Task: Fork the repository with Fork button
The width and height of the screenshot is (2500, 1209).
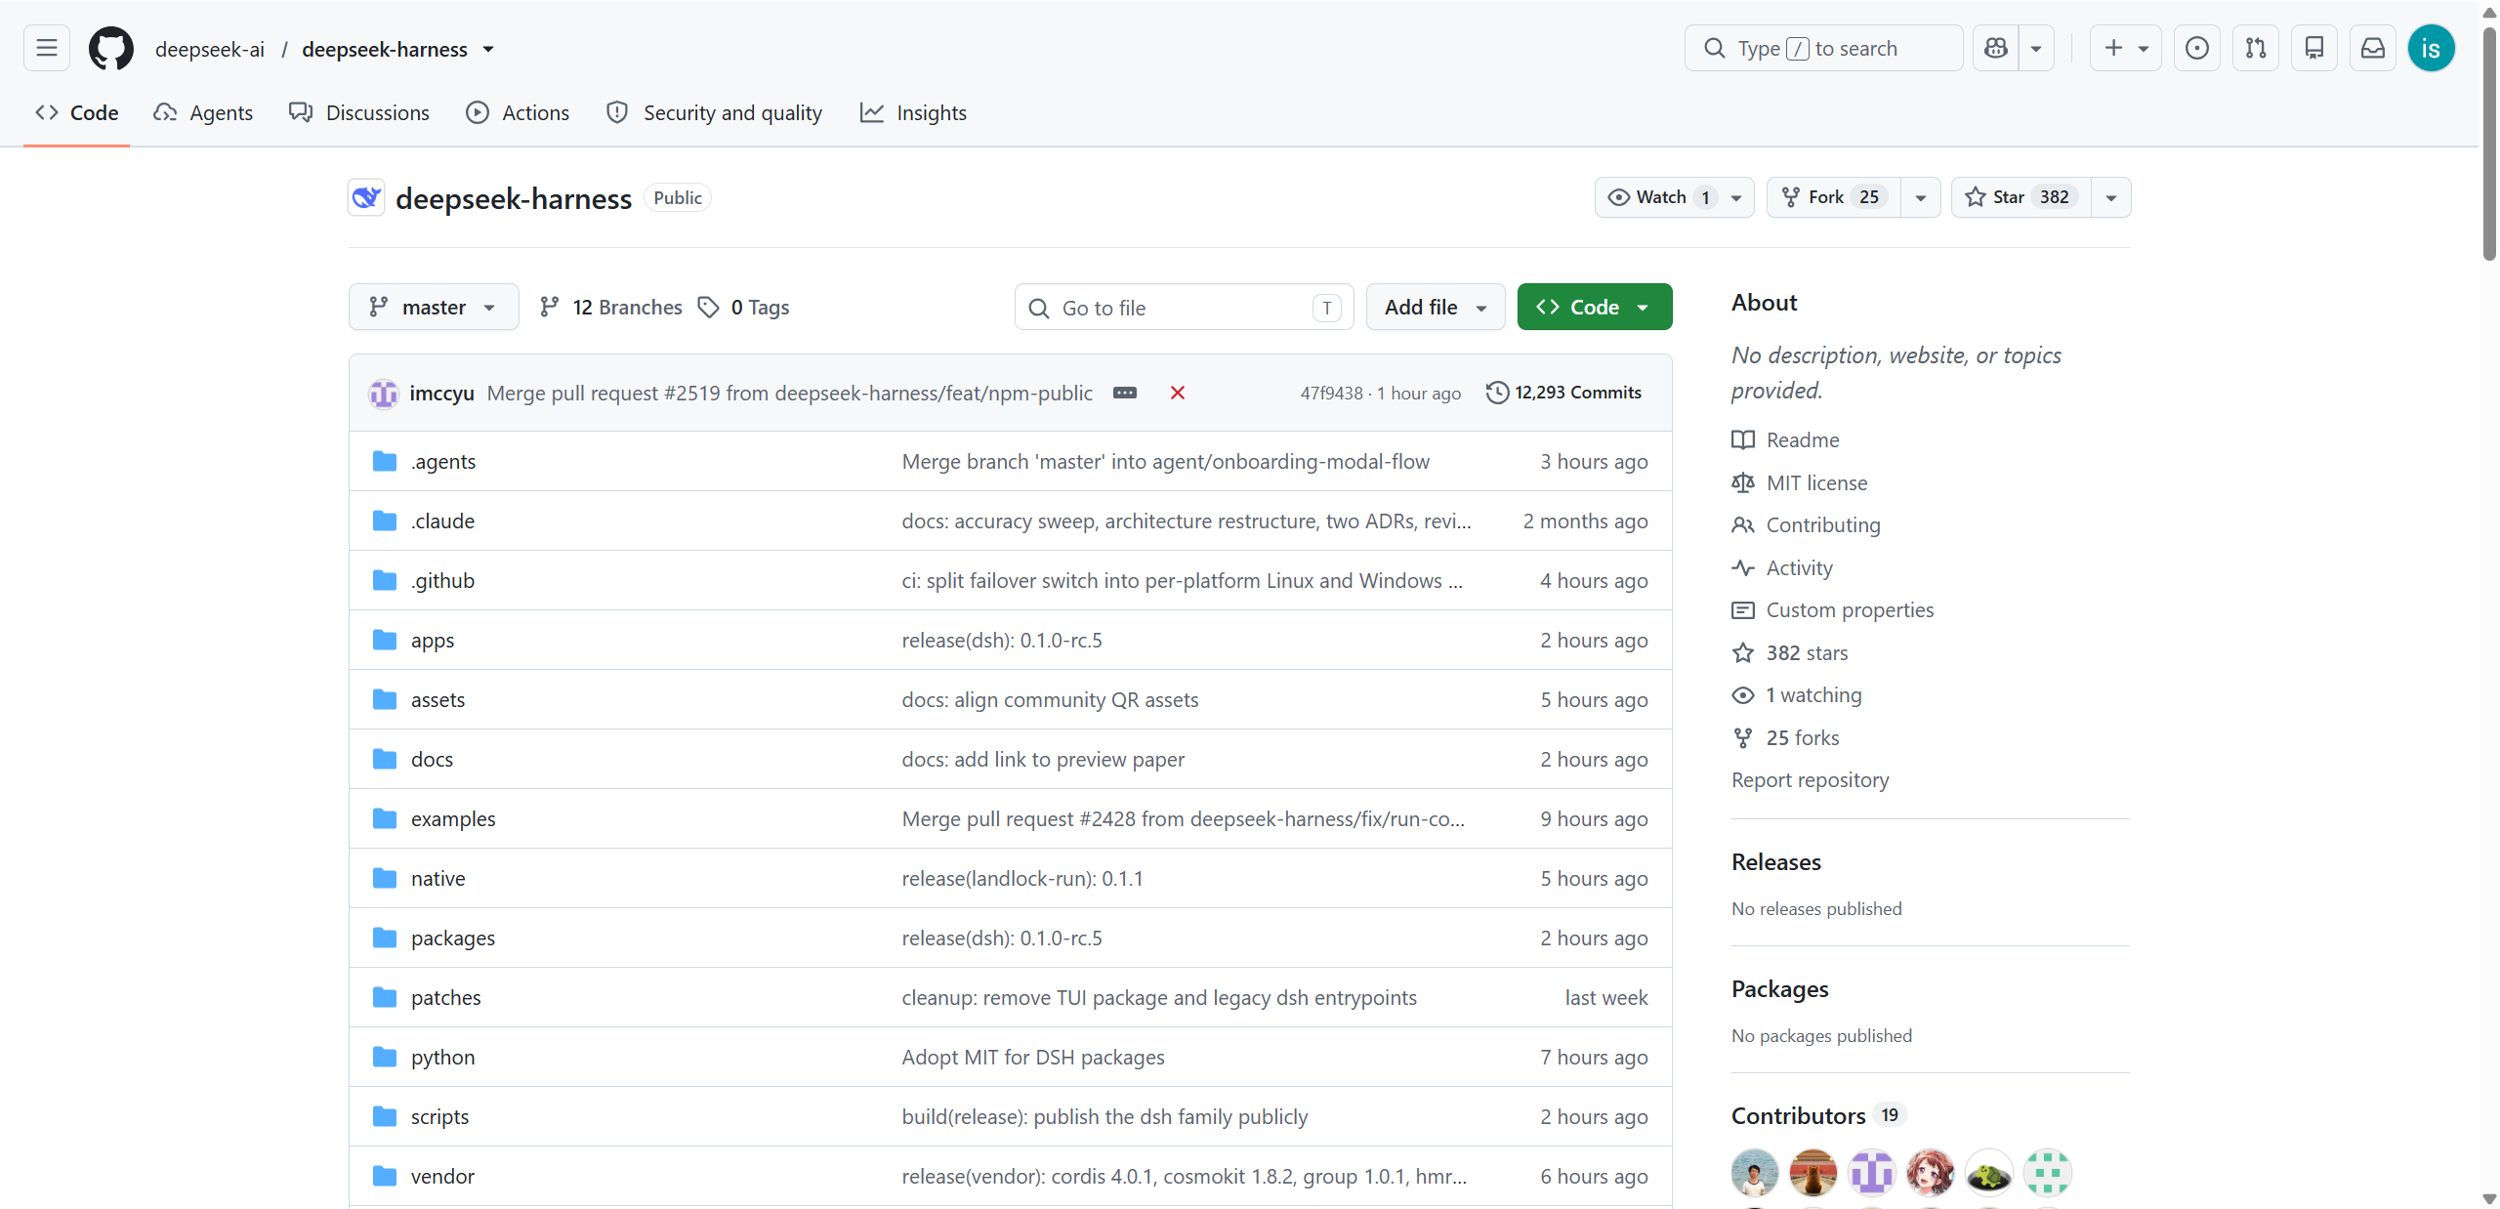Action: (1833, 197)
